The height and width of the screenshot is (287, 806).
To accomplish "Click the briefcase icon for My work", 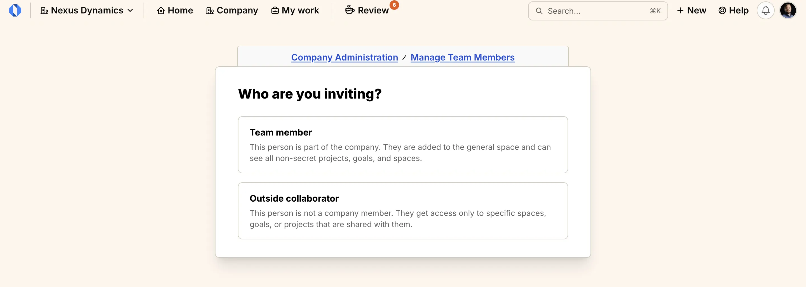I will coord(275,11).
